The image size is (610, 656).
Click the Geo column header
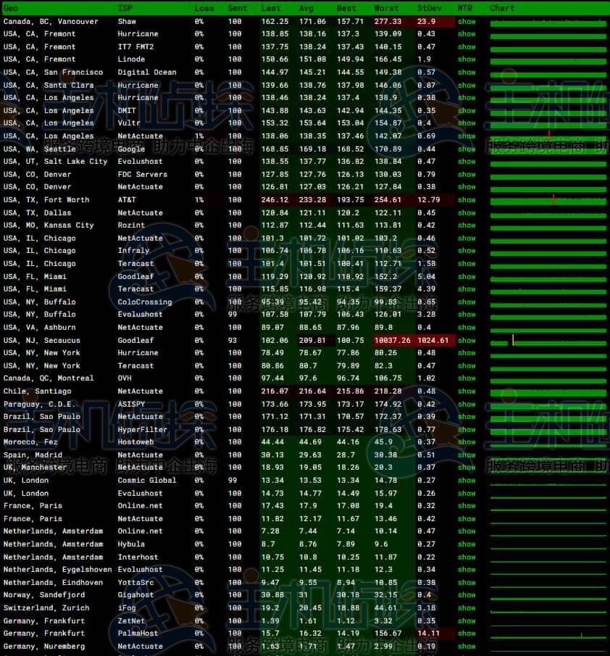point(11,8)
